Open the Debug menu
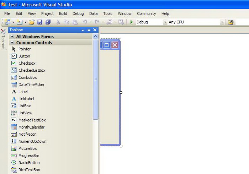Viewport: 249px width, 174px height. pyautogui.click(x=78, y=13)
